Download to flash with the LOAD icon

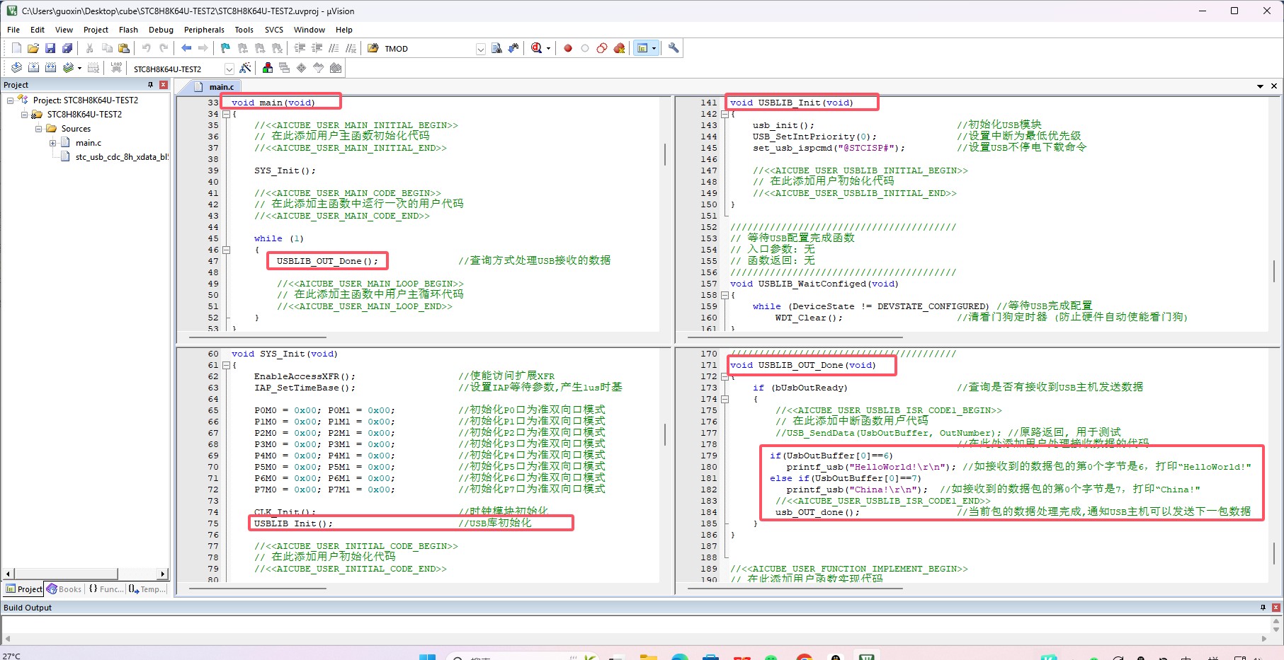click(116, 68)
